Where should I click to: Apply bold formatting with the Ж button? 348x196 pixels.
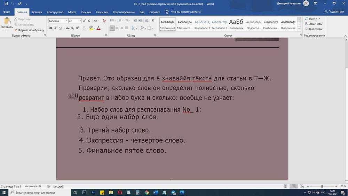coord(51,28)
